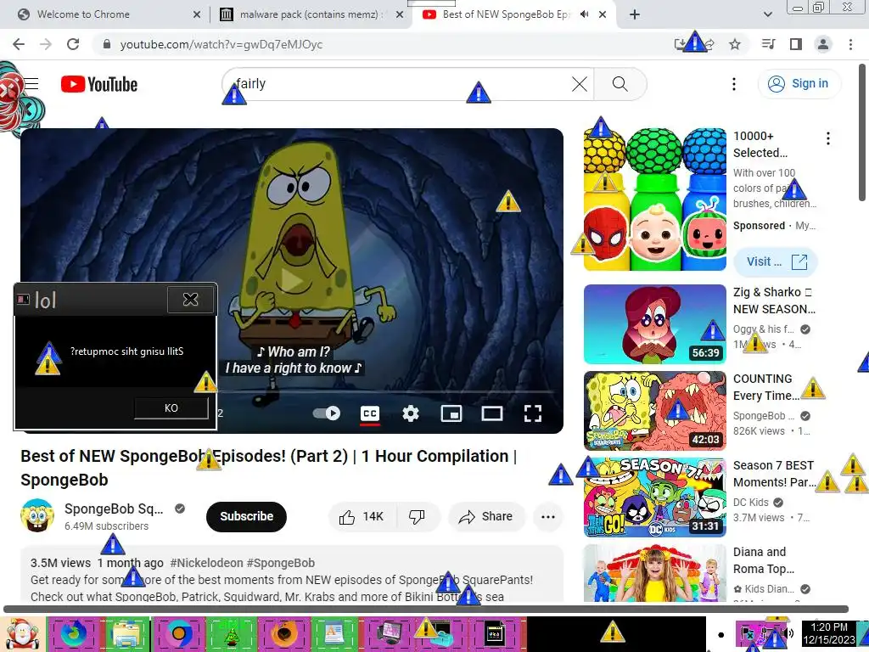Like the video (14K)

[x=362, y=517]
